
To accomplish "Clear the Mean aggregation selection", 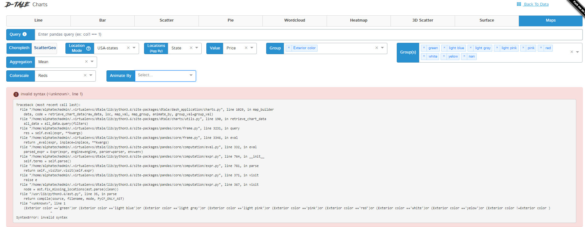I will (86, 62).
